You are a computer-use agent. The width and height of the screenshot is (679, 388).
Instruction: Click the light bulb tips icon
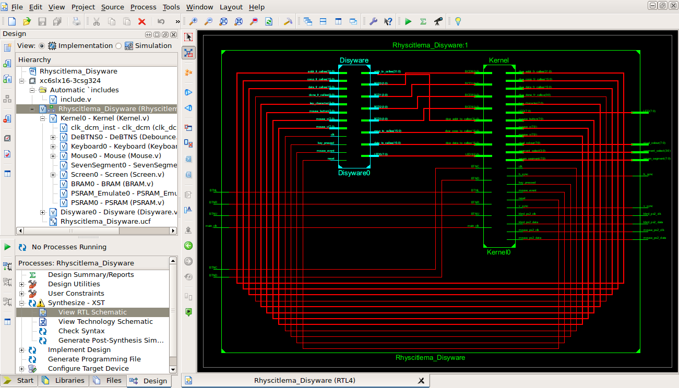[x=458, y=21]
